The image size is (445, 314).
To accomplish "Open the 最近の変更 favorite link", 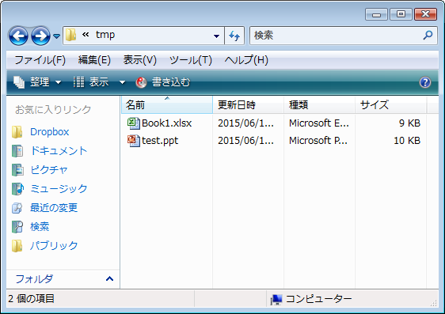I will click(54, 208).
